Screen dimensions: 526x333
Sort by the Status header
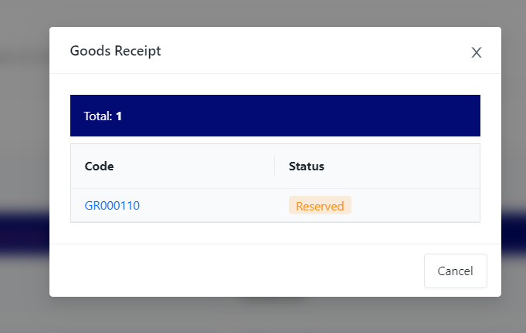[307, 166]
